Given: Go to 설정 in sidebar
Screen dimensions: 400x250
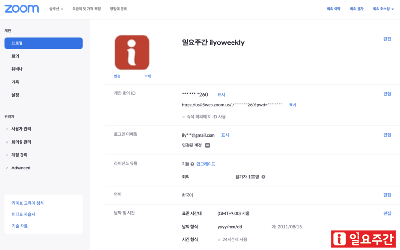Looking at the screenshot, I should click(15, 95).
